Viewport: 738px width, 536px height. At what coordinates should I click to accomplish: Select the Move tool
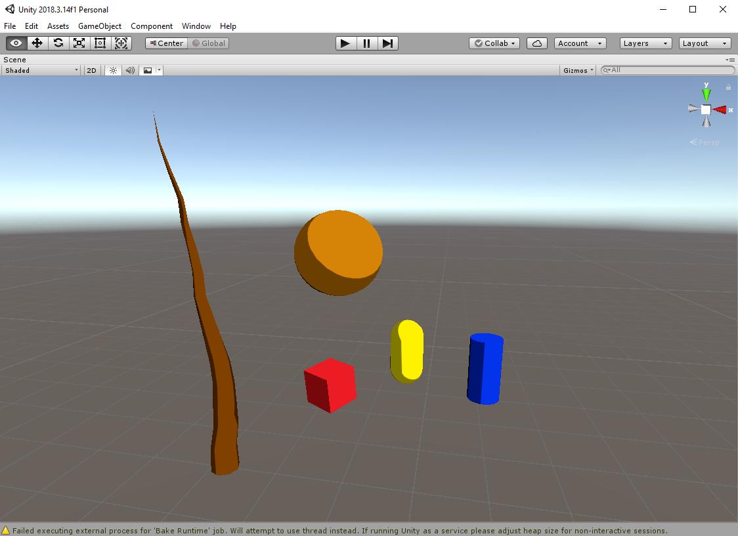click(x=37, y=43)
